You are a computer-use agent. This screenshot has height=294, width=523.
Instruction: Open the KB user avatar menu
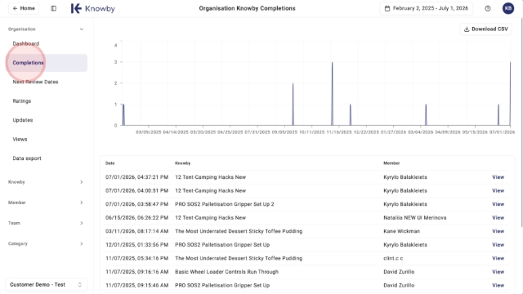[508, 8]
